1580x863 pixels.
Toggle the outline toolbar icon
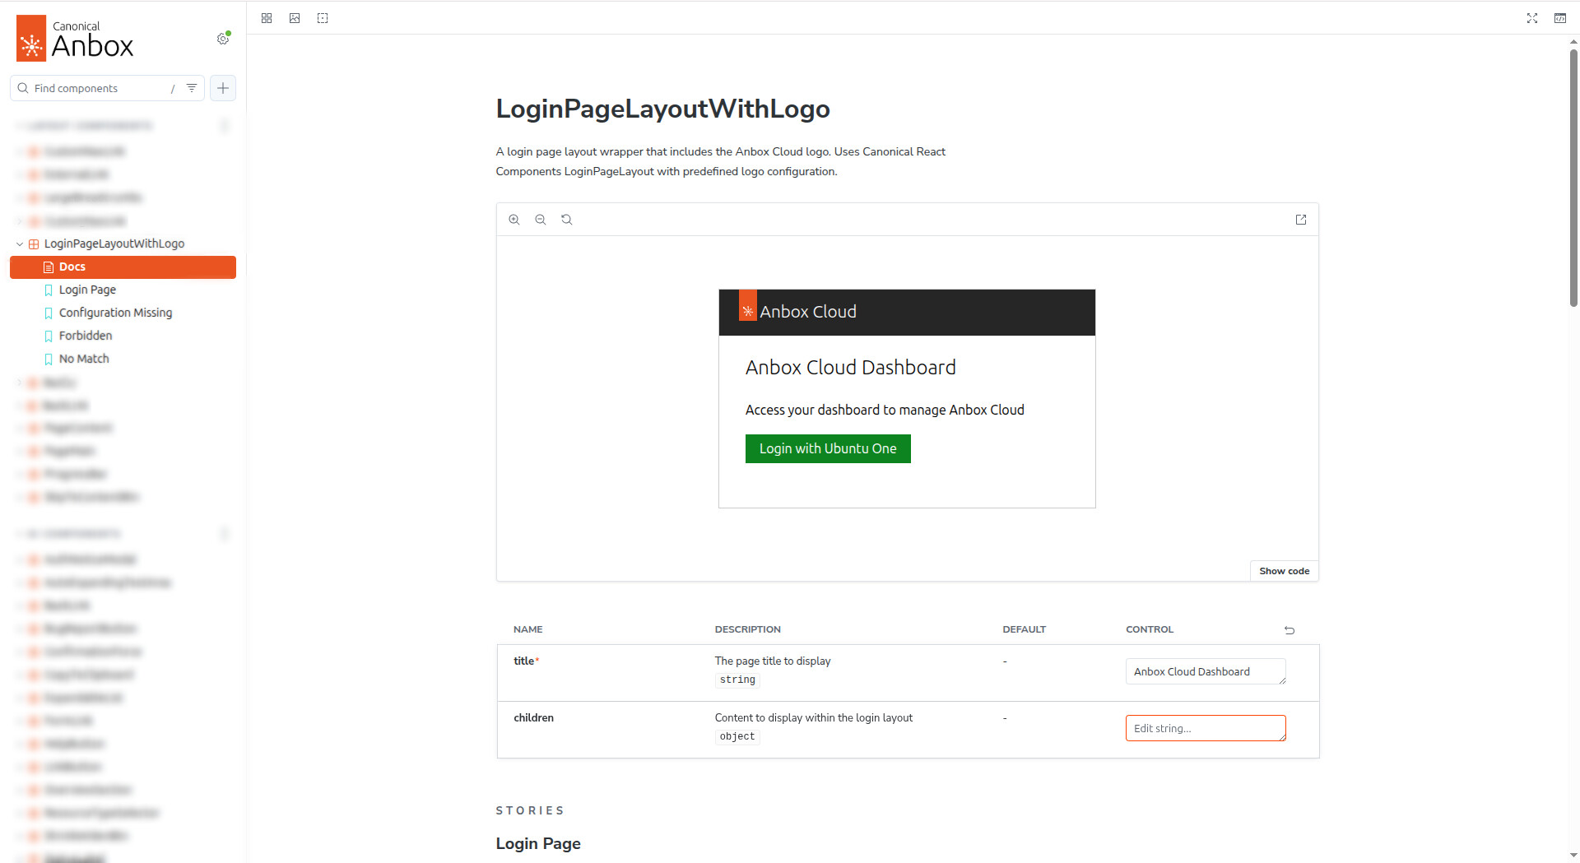point(323,18)
